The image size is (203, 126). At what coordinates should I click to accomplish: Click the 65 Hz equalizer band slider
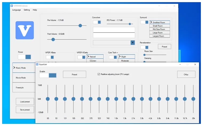(x=48, y=99)
